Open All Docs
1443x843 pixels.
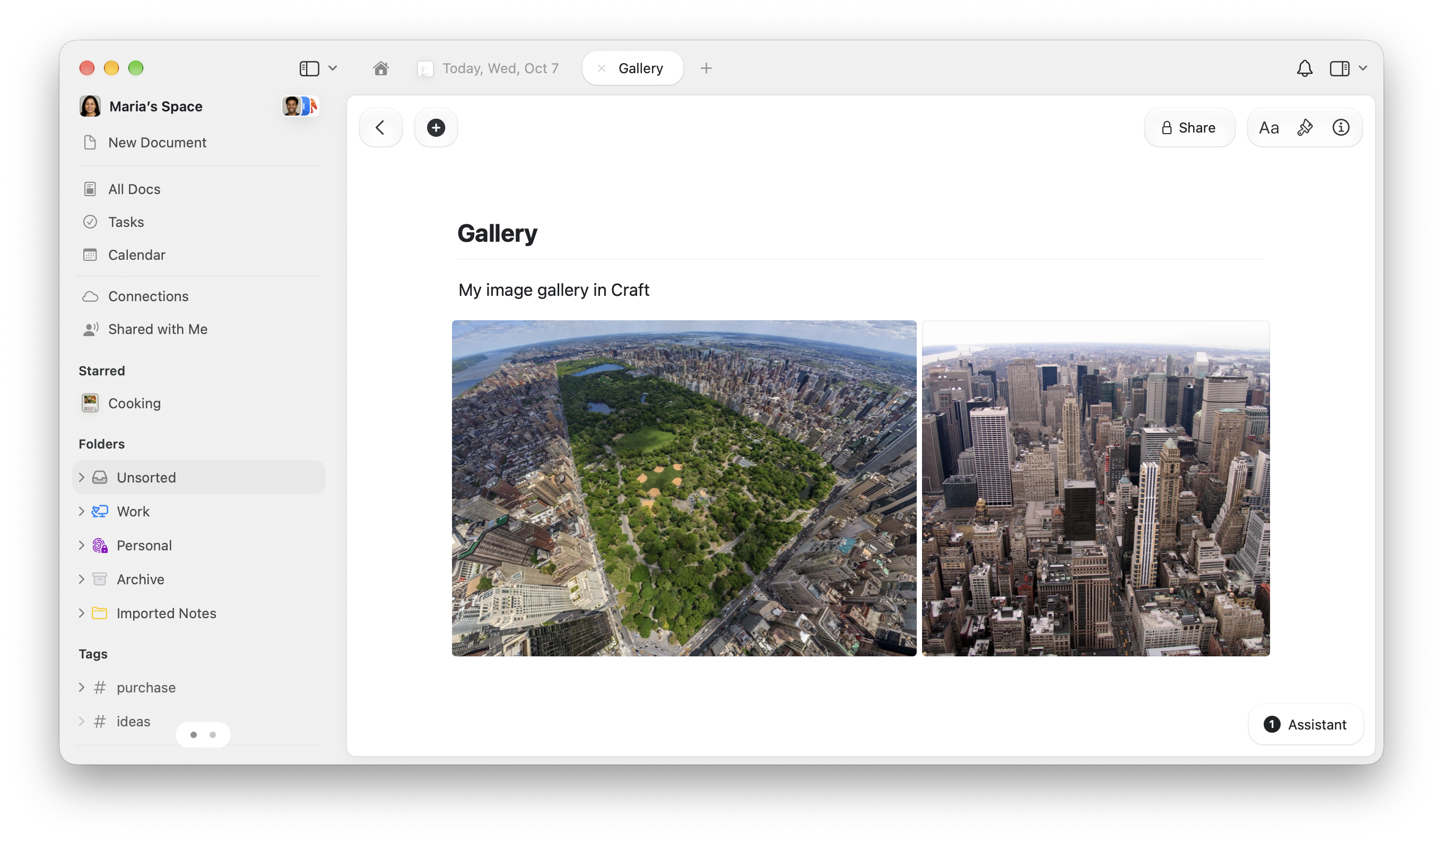pyautogui.click(x=199, y=189)
